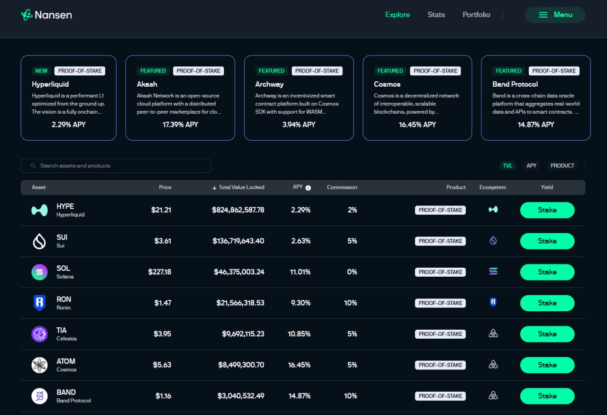Stake RON with the Stake button
The image size is (607, 415).
pos(547,303)
